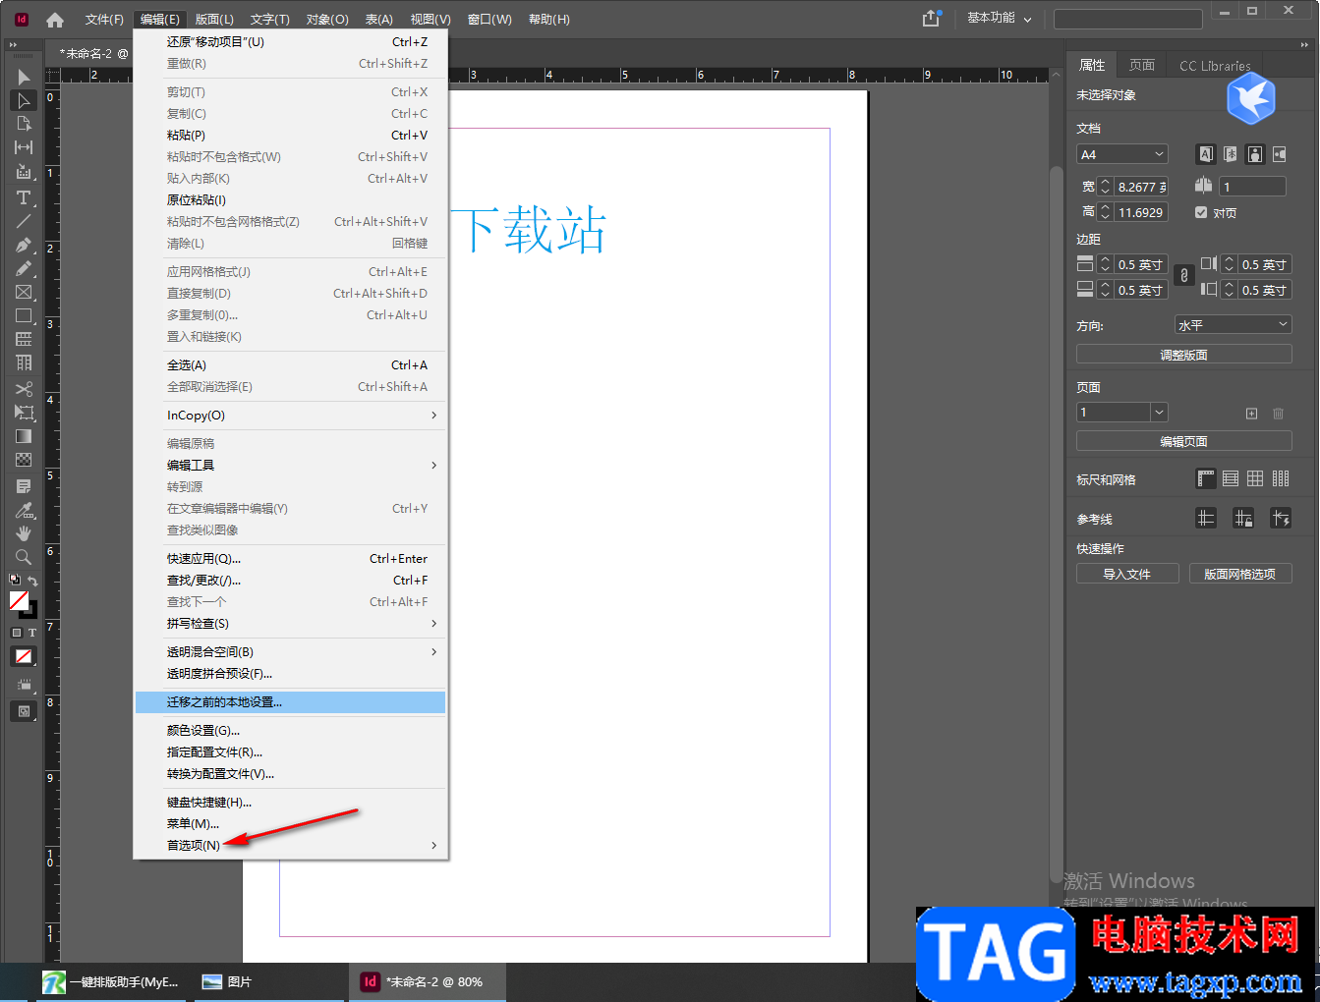Click the 导入文件 button
The height and width of the screenshot is (1002, 1320).
1127,574
